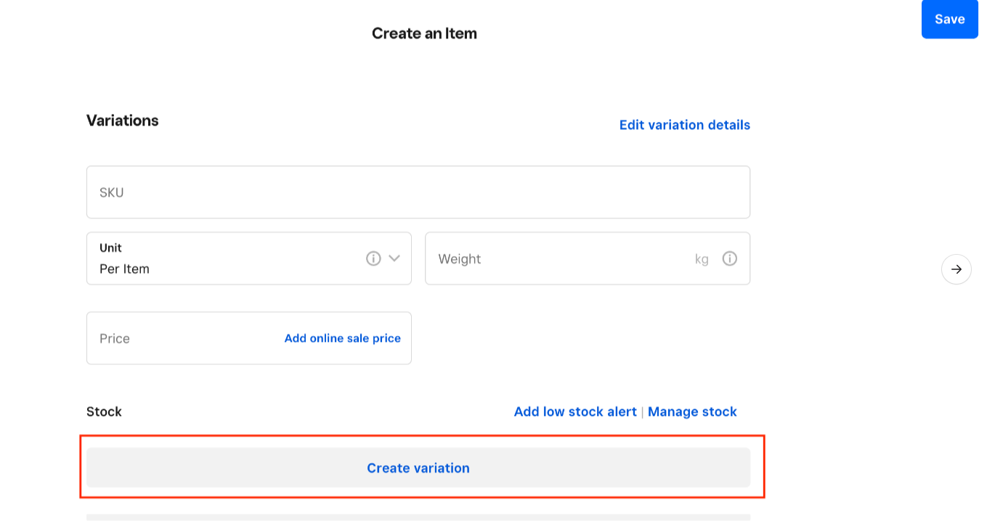987x532 pixels.
Task: Open the Manage stock link
Action: [x=692, y=412]
